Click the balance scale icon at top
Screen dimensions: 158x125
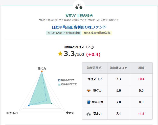(79, 5)
